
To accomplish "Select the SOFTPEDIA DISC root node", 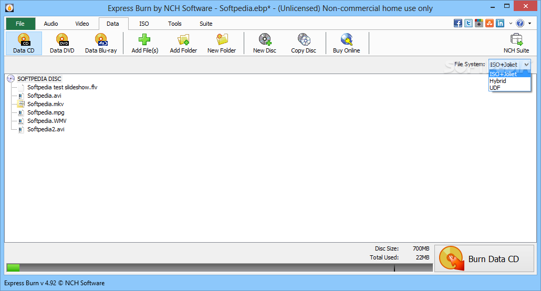I will pos(39,79).
